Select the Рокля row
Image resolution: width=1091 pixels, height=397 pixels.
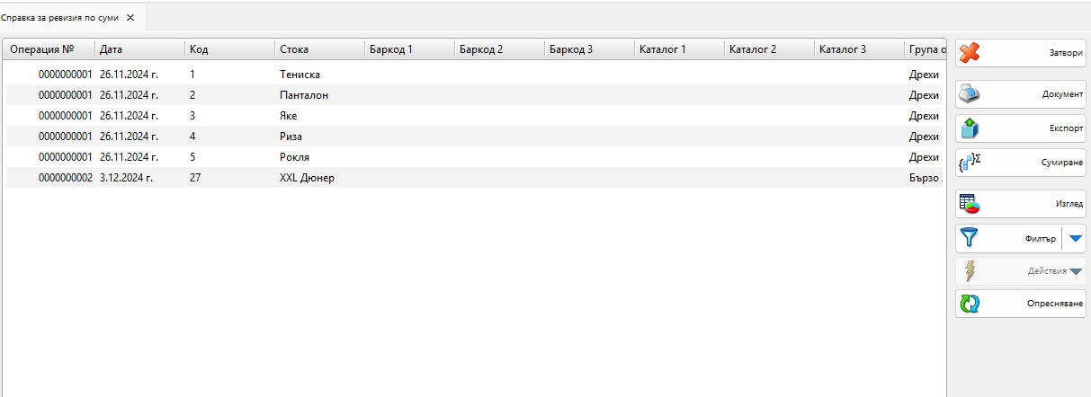474,157
